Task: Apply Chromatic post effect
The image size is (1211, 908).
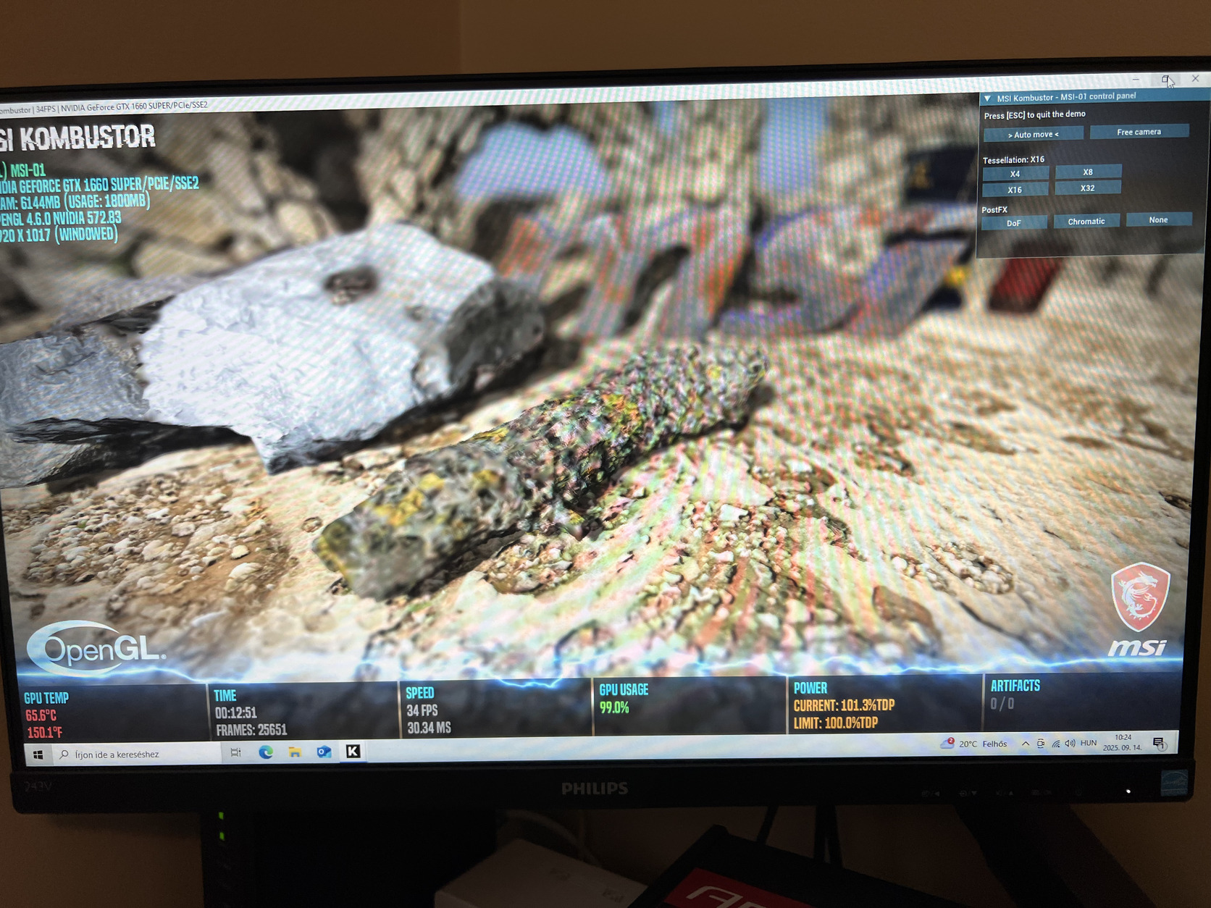Action: pos(1086,221)
